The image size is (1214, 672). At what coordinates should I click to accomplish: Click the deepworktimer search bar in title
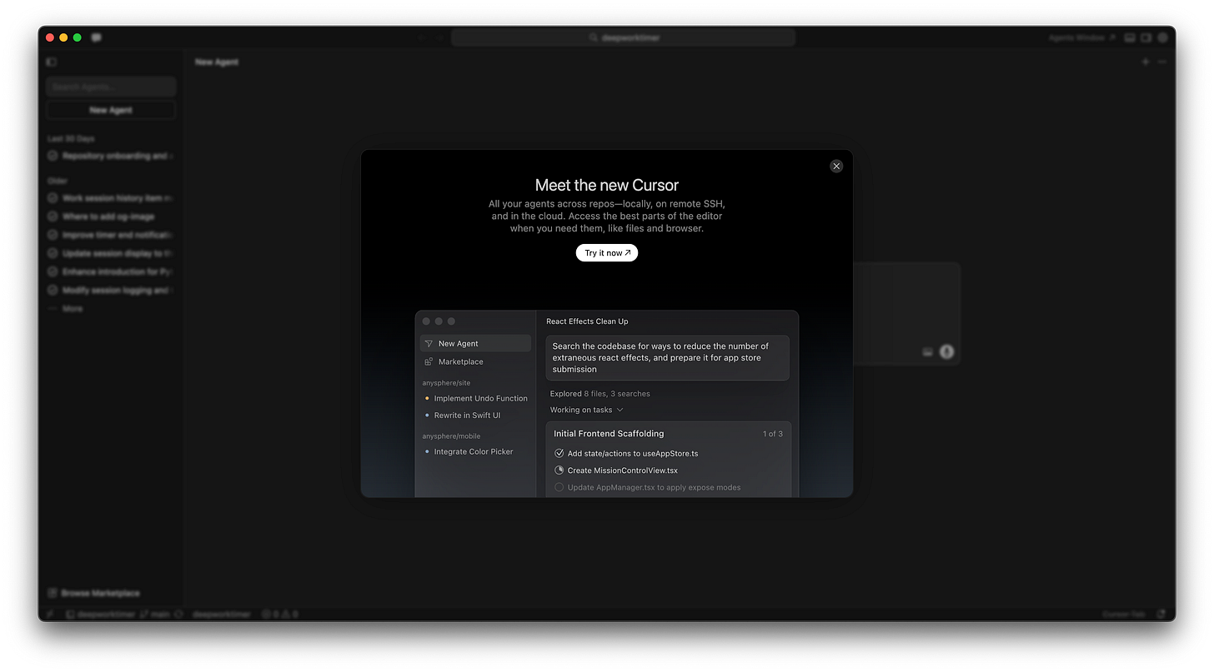click(x=623, y=37)
